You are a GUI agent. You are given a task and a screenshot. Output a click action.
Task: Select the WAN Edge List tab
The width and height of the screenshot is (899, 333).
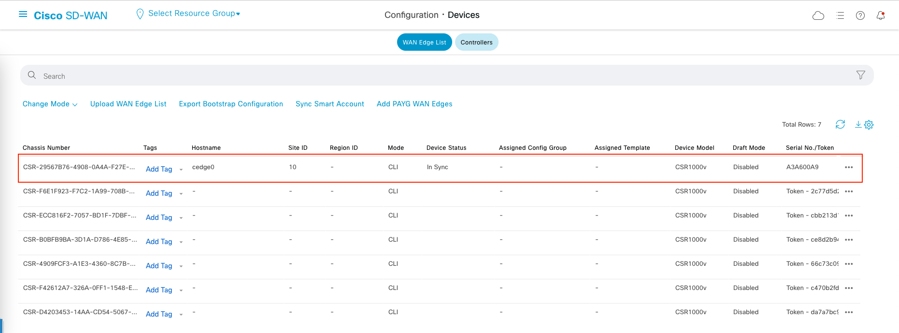[424, 42]
